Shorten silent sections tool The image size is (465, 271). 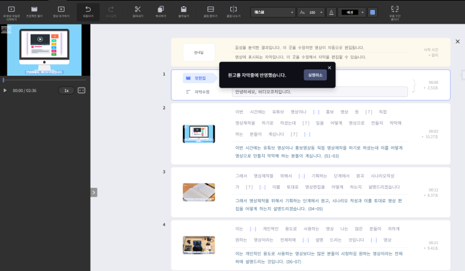coord(395,13)
